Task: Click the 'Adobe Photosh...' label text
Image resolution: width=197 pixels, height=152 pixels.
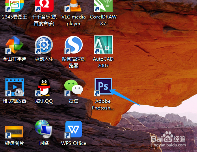Action: pyautogui.click(x=103, y=104)
